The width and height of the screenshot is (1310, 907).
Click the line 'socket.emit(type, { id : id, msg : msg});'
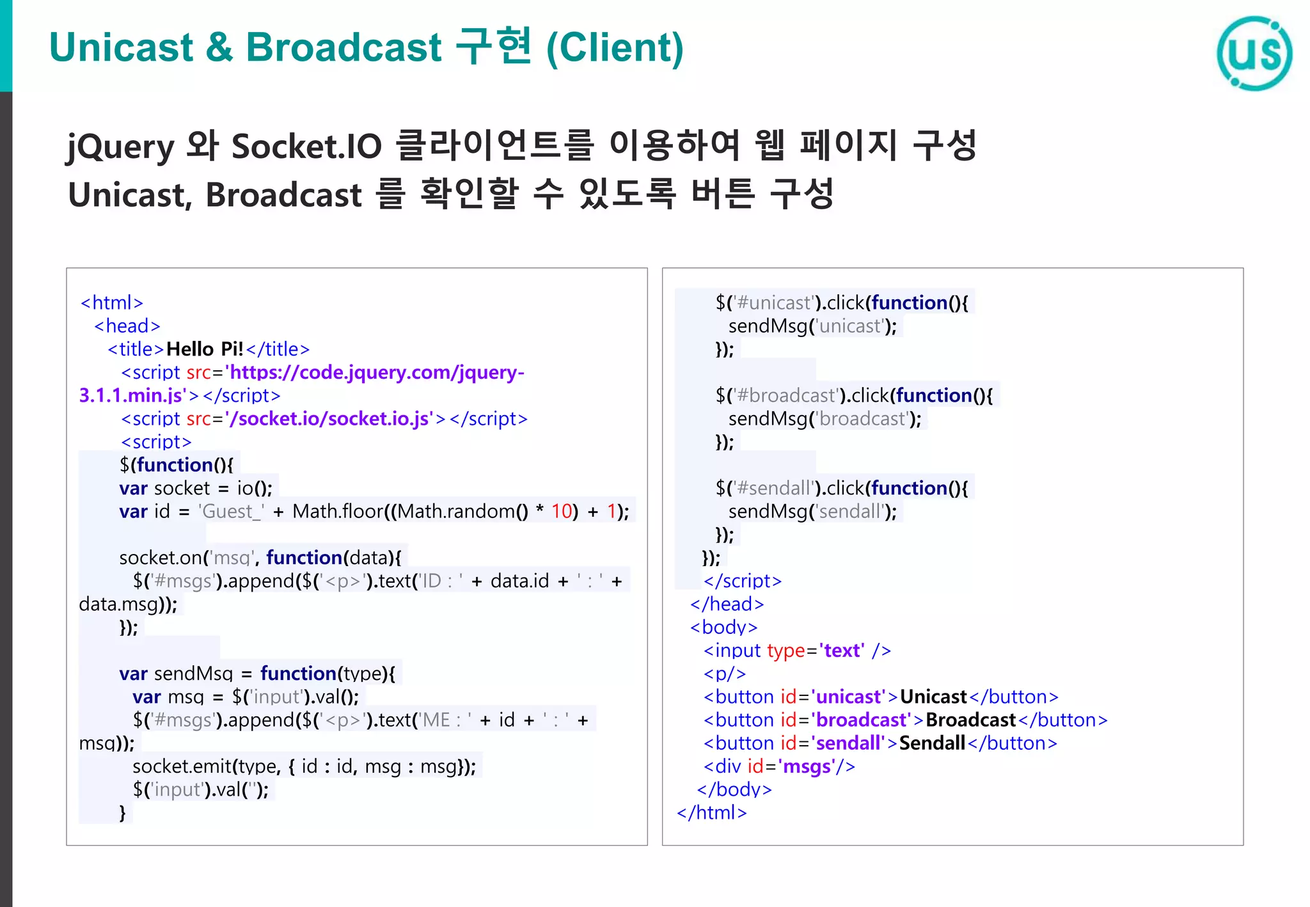(304, 766)
